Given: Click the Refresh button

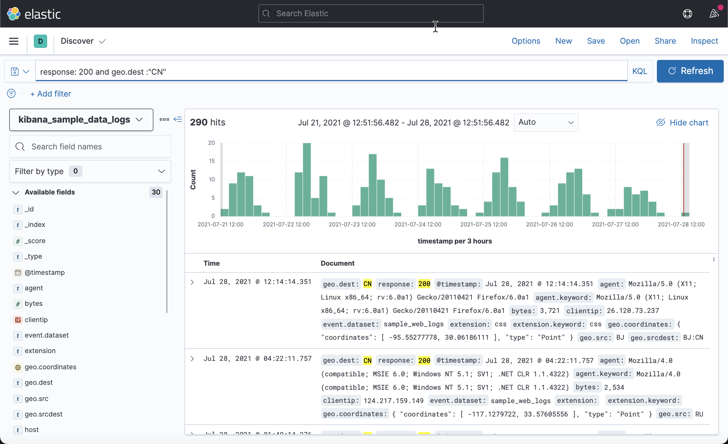Looking at the screenshot, I should pos(690,71).
